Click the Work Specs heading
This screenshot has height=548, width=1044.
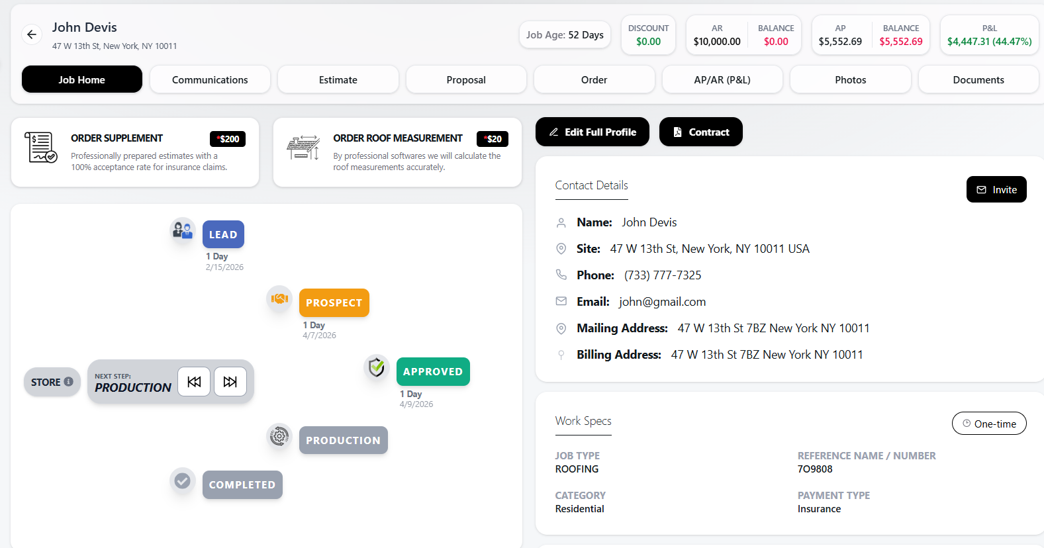[583, 421]
